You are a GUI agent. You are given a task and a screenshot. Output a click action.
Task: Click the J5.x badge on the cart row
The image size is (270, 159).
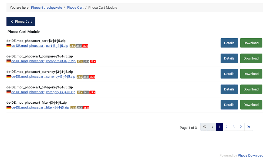[85, 46]
